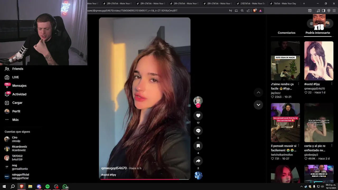Open File Explorer from the taskbar
Screen dimensions: 338x190
pyautogui.click(x=30, y=187)
